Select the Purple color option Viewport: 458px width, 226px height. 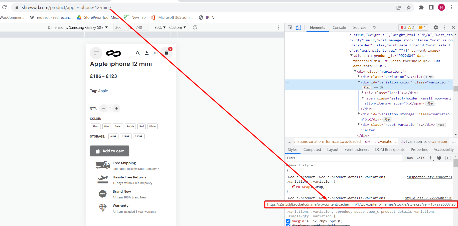130,126
